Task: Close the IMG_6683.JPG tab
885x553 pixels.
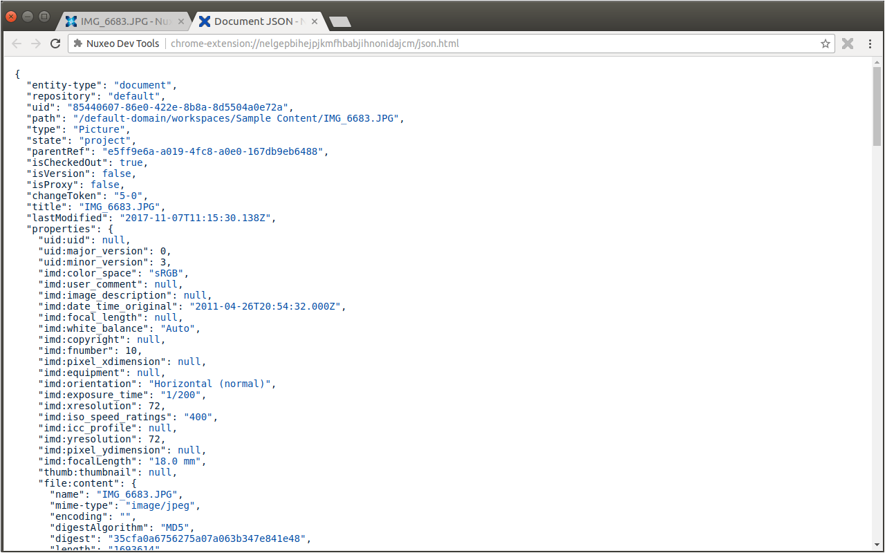Action: (181, 21)
